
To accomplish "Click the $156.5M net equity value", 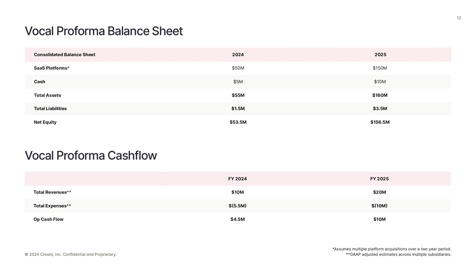I will pos(380,122).
